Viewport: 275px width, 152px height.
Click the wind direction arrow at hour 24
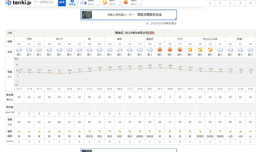(x=250, y=132)
